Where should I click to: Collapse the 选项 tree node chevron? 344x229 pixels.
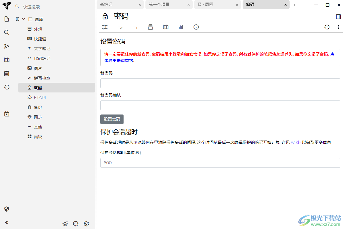pyautogui.click(x=24, y=19)
